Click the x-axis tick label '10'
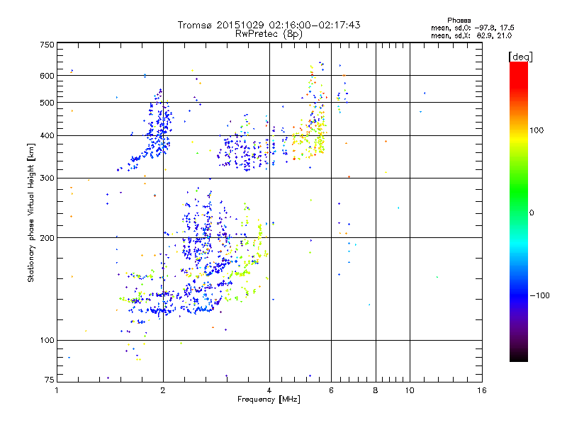The height and width of the screenshot is (425, 567). coord(410,390)
